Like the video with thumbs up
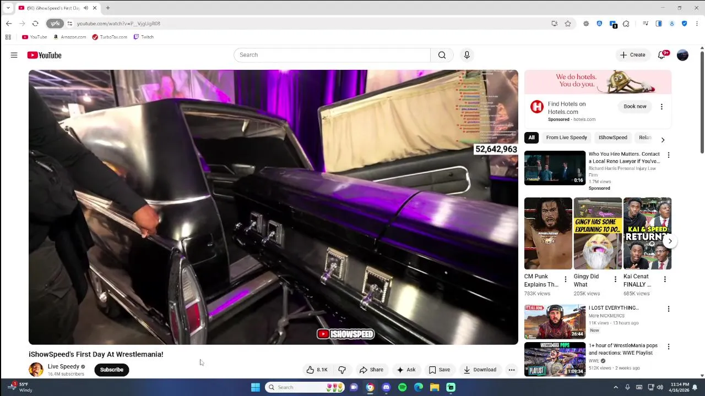The width and height of the screenshot is (705, 396). click(317, 370)
